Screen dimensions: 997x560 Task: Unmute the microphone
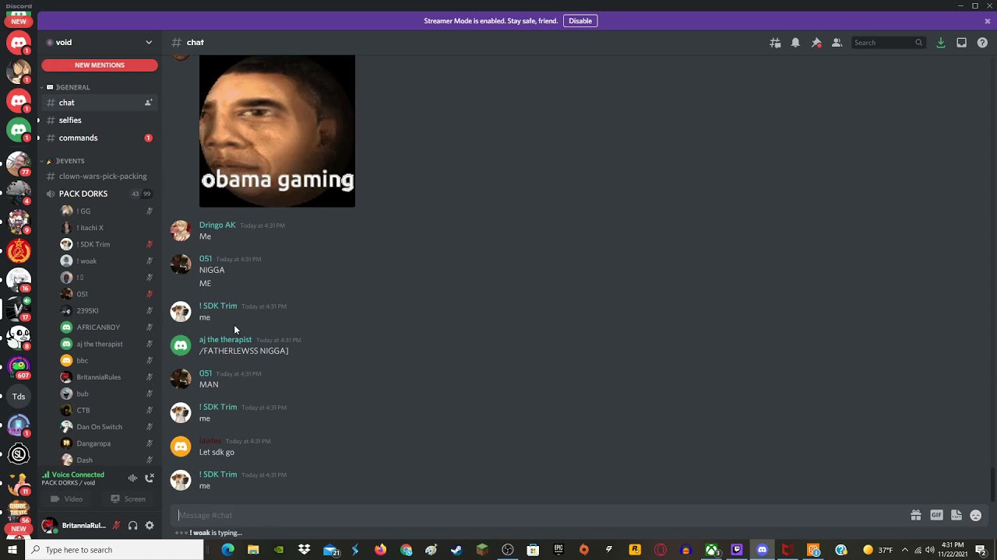point(116,526)
